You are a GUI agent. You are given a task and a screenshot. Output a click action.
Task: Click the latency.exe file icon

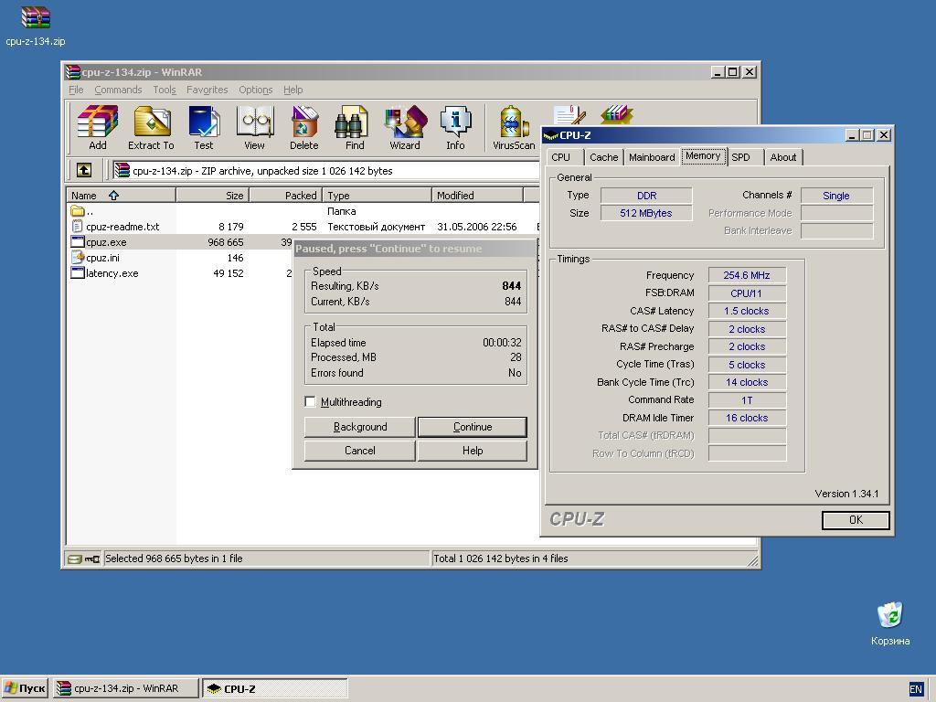tap(78, 272)
